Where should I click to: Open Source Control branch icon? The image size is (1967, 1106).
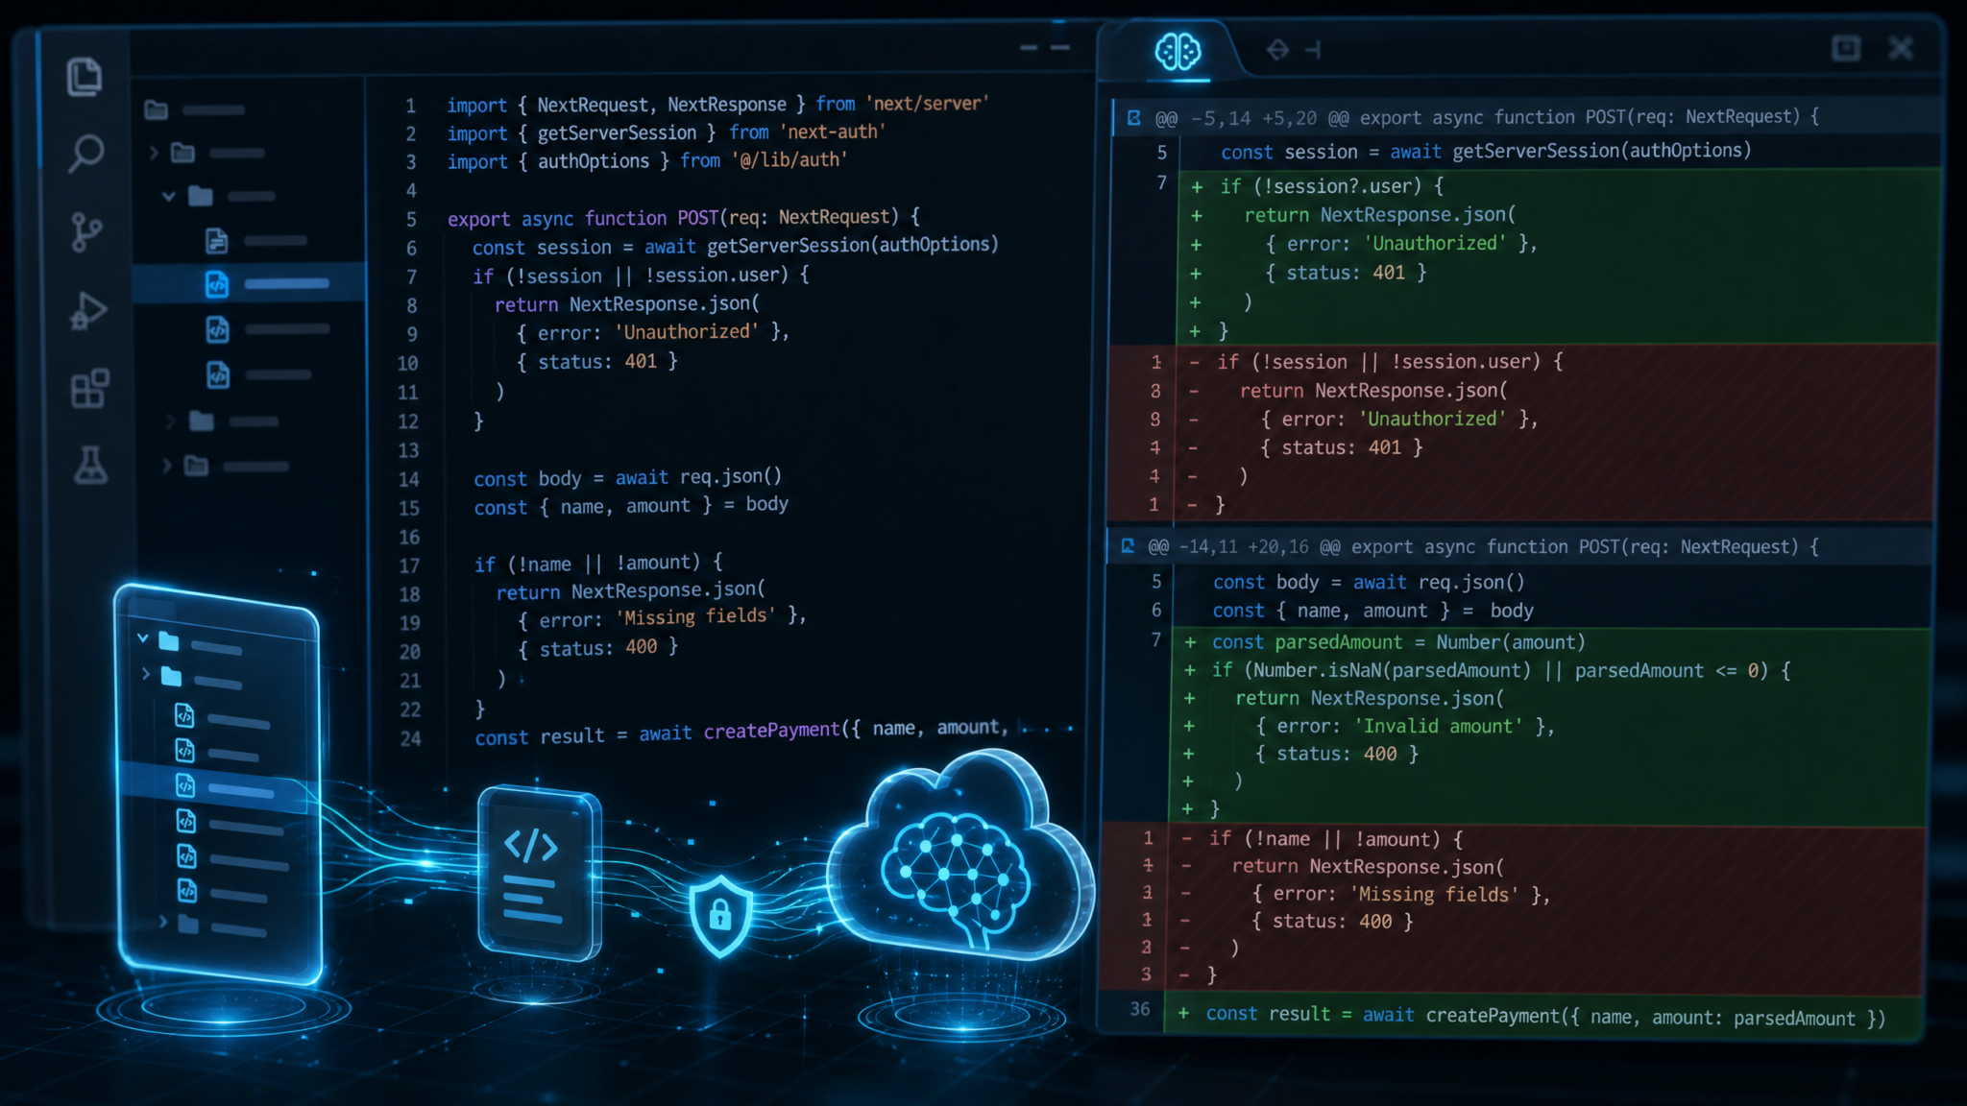[x=85, y=231]
